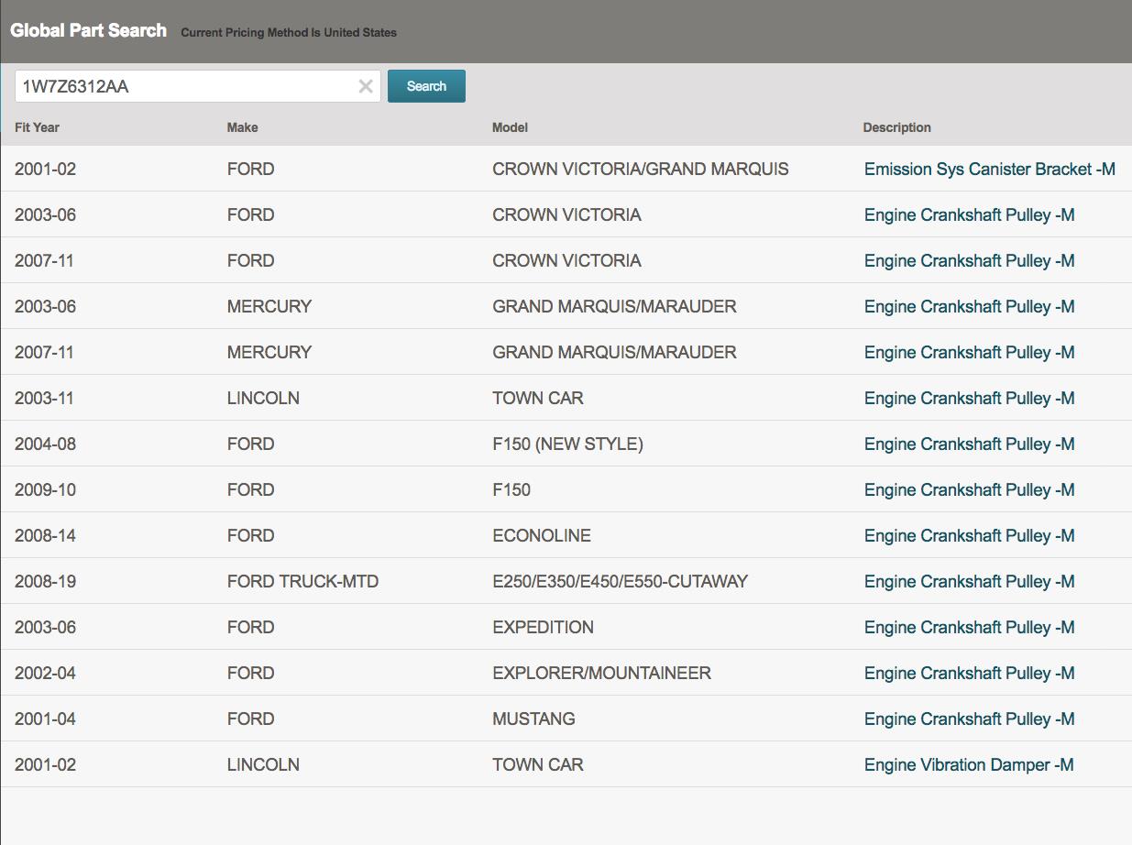This screenshot has width=1132, height=845.
Task: Clear the part number search field
Action: [x=365, y=86]
